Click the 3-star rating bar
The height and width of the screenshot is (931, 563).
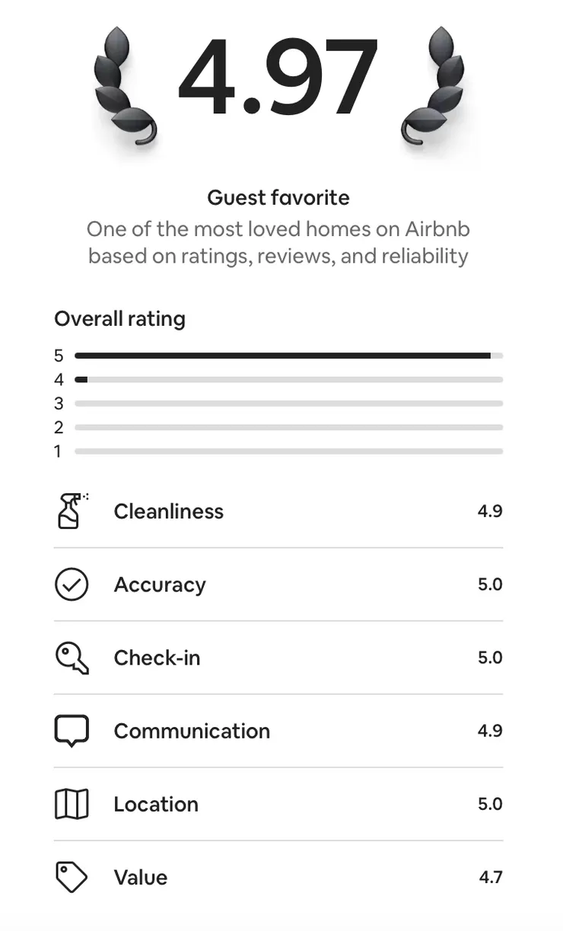[288, 403]
